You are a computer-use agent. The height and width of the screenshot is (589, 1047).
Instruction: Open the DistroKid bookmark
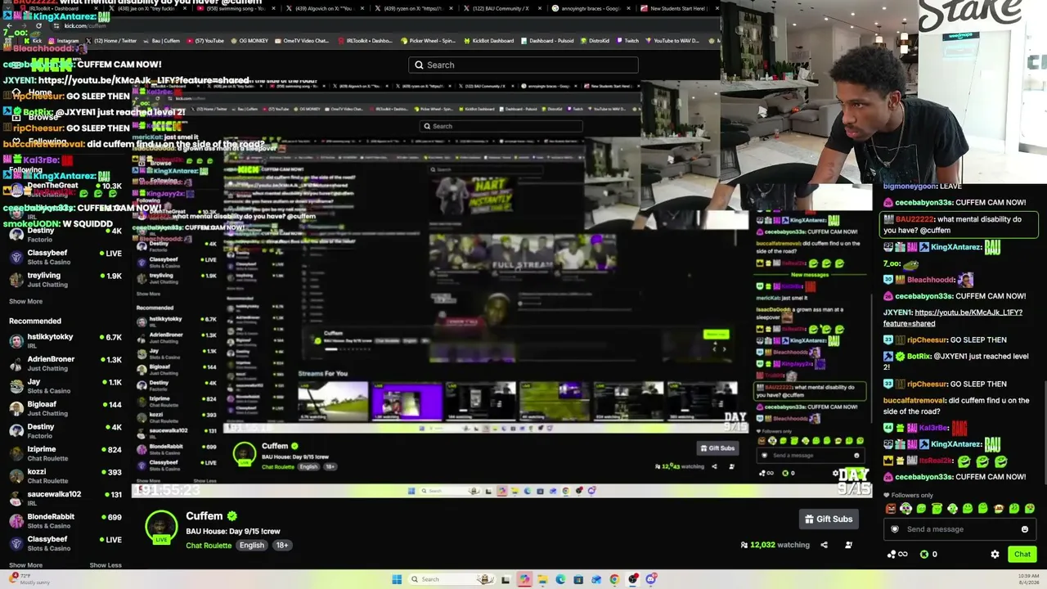tap(595, 40)
